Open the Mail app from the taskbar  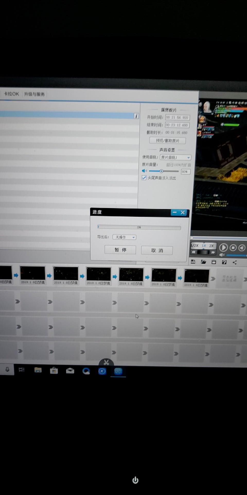70,371
